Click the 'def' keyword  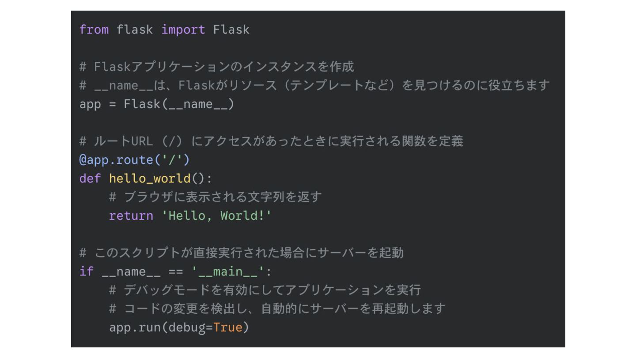coord(90,179)
